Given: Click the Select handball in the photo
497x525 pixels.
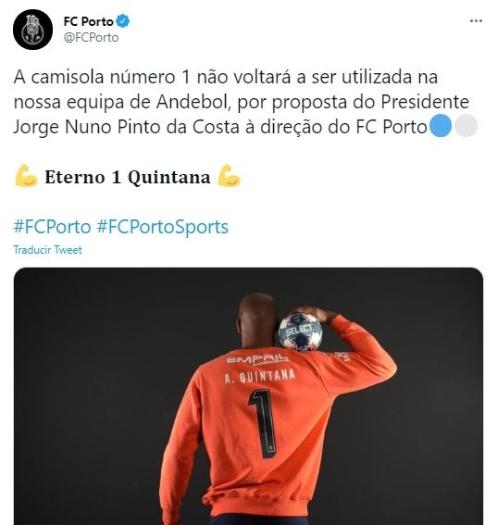Looking at the screenshot, I should coord(300,331).
